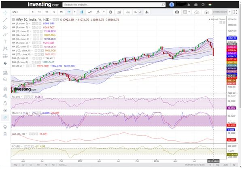Image resolution: width=242 pixels, height=169 pixels.
Task: Select the XABCD pattern tool
Action: tap(5, 49)
